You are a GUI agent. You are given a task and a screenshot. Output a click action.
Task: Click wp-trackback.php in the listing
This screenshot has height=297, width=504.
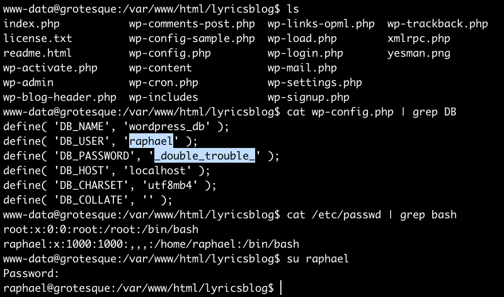tap(437, 24)
